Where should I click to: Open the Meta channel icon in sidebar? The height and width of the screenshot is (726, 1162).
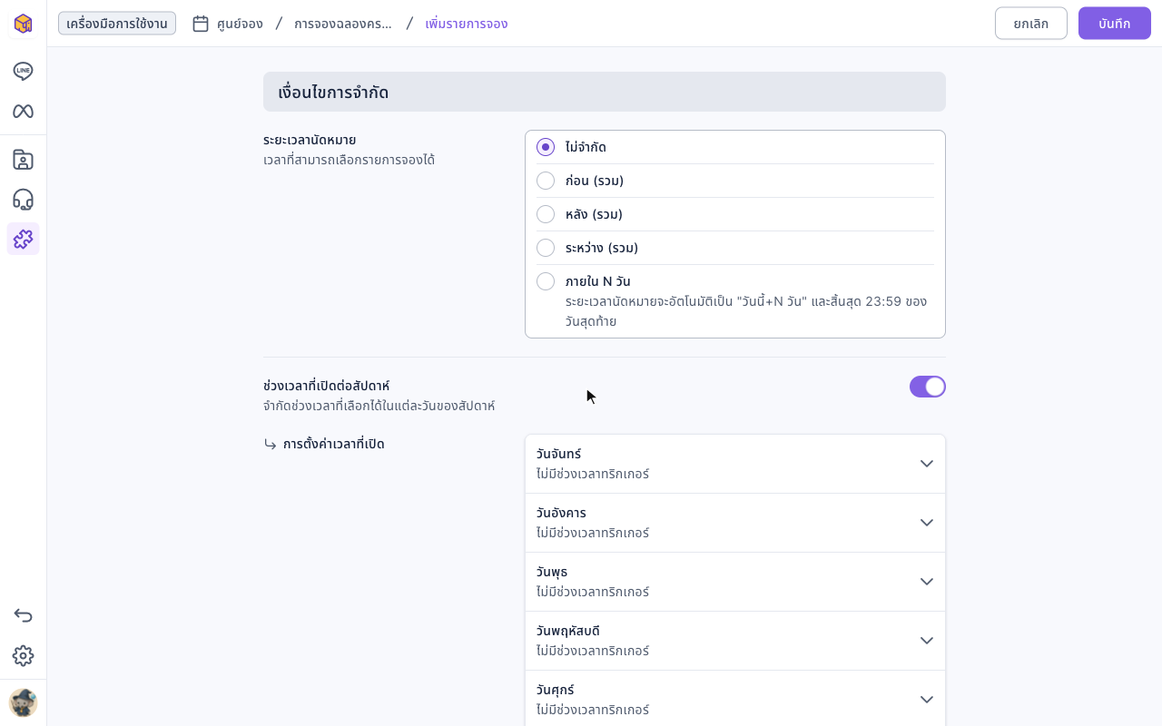23,111
